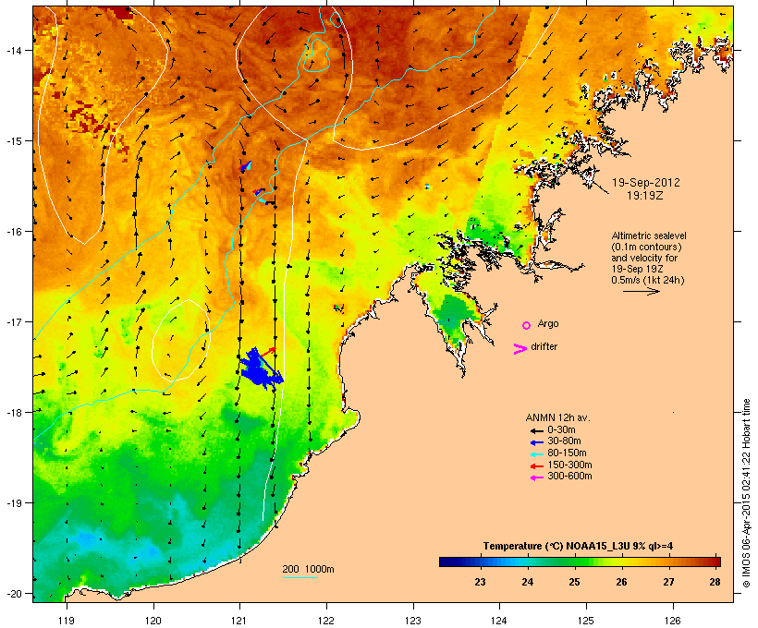Click the latitude axis label -18
Screen dimensions: 758x628
(x=14, y=413)
